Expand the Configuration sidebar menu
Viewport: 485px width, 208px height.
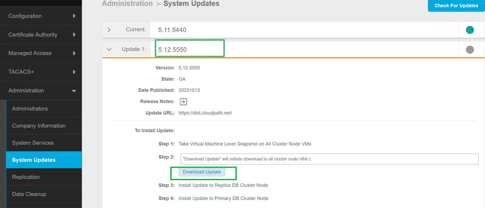pyautogui.click(x=41, y=16)
